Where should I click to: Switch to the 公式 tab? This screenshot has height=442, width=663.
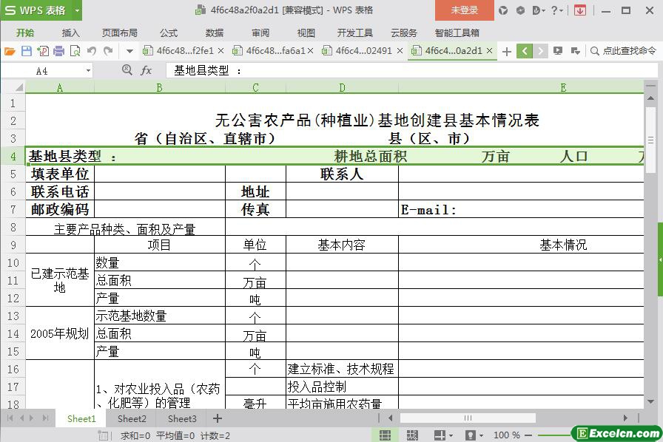[x=168, y=33]
